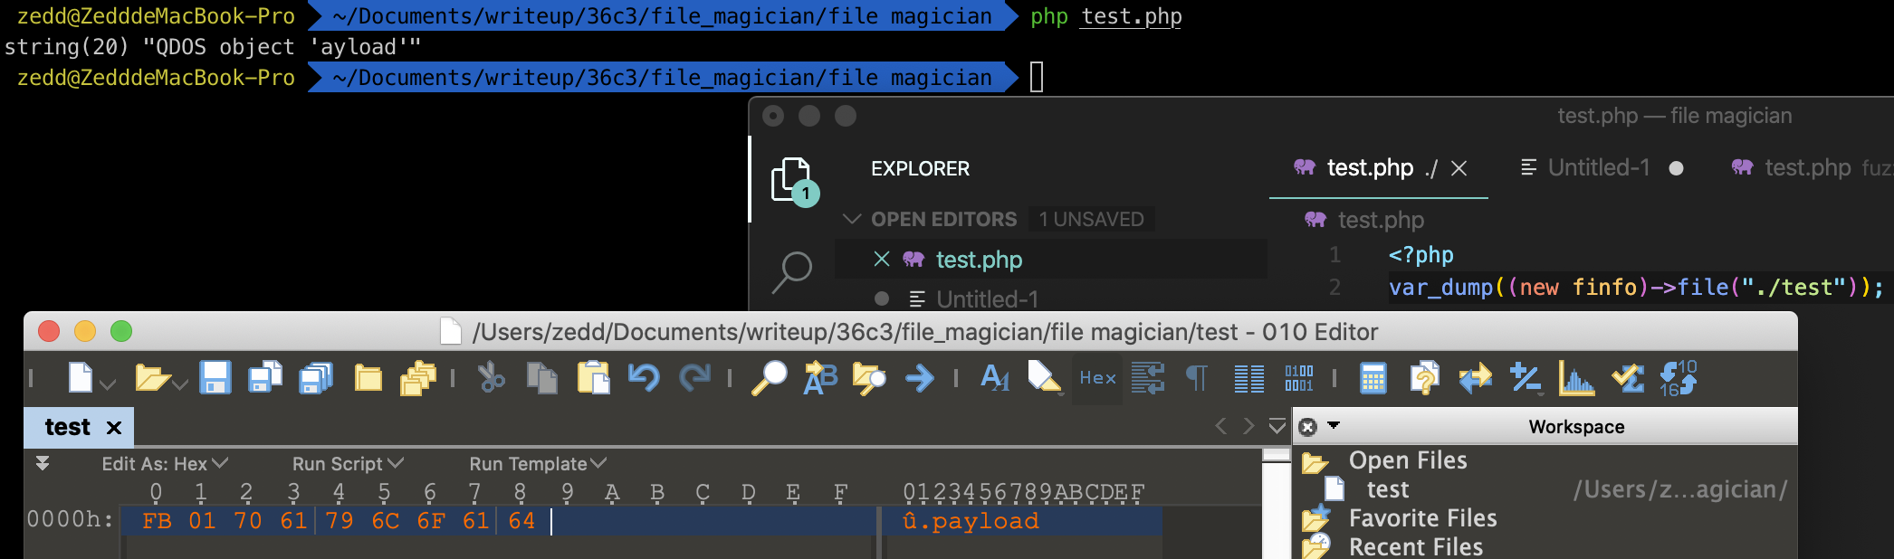Select Favorite Files in Workspace
Screen dimensions: 1894x559
pos(1422,518)
